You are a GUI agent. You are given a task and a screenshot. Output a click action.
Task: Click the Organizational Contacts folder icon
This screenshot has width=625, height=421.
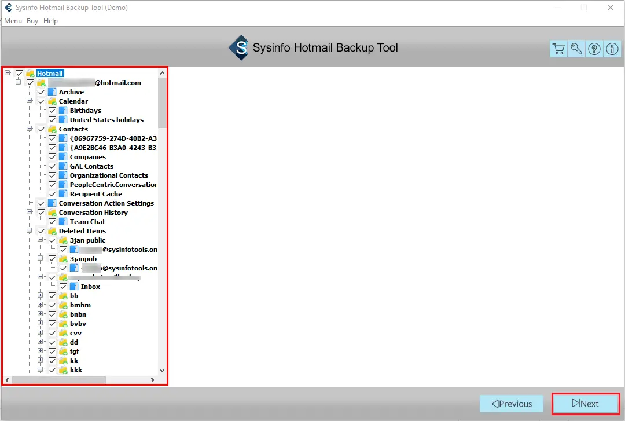(63, 175)
